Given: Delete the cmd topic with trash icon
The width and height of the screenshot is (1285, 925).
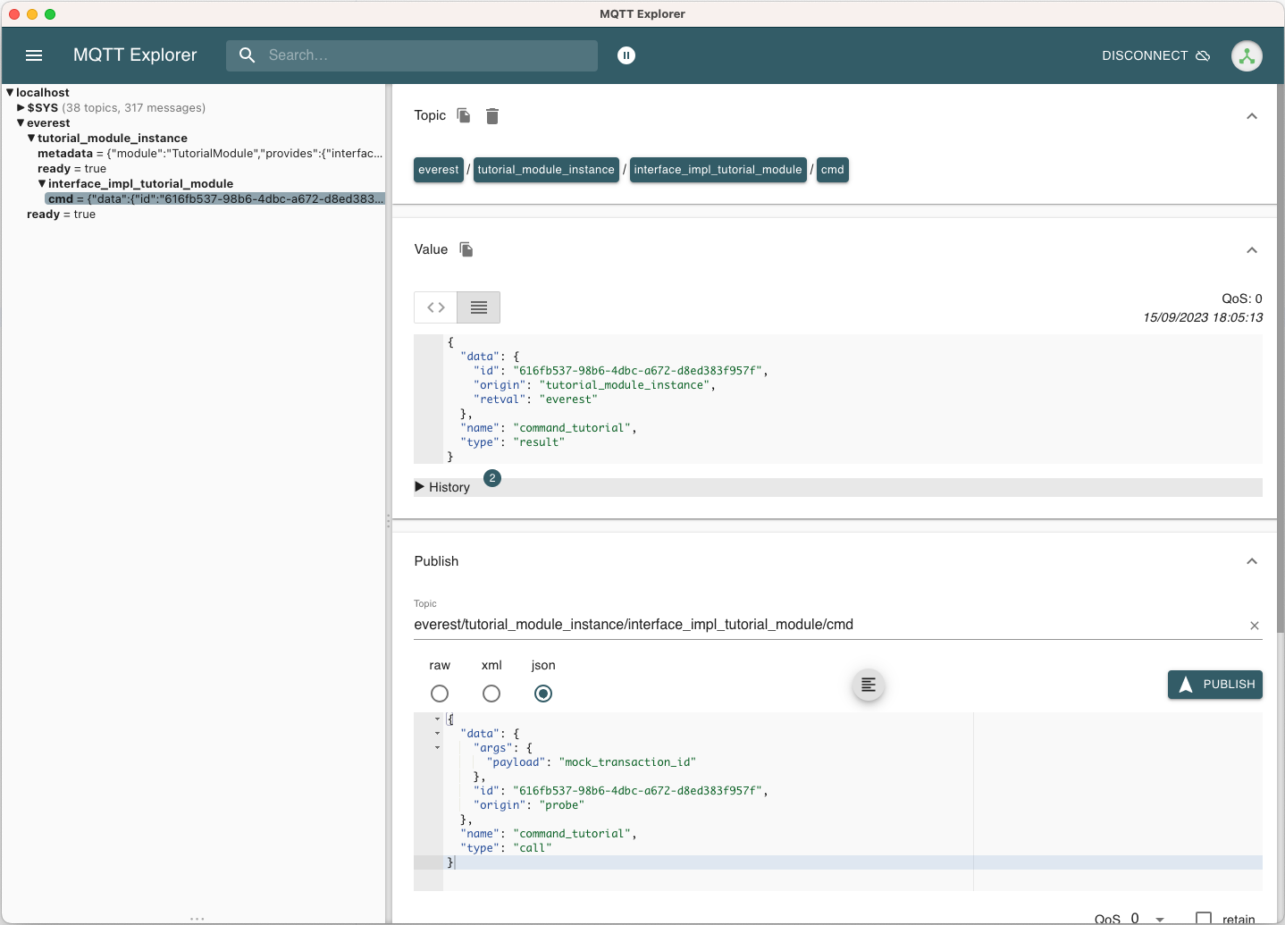Looking at the screenshot, I should (x=492, y=116).
